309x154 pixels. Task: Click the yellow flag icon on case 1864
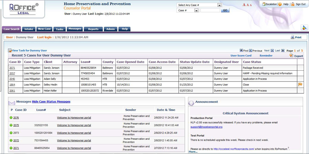[300, 85]
